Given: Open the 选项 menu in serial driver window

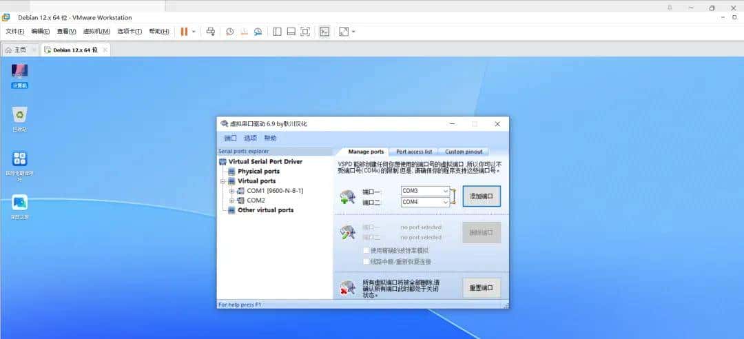Looking at the screenshot, I should (x=250, y=138).
